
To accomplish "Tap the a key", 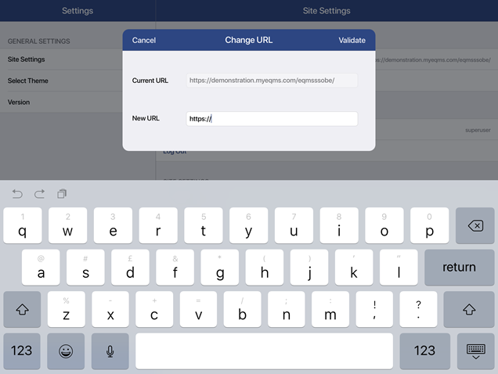I will [41, 268].
